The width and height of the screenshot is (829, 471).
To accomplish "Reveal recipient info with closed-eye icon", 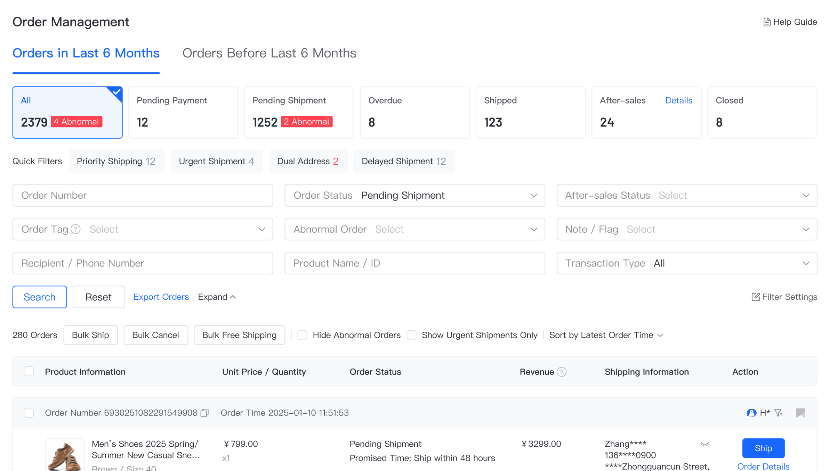I will (705, 444).
